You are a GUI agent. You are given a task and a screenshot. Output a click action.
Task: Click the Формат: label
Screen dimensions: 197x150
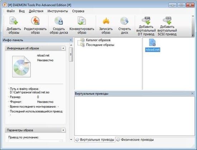click(x=16, y=102)
